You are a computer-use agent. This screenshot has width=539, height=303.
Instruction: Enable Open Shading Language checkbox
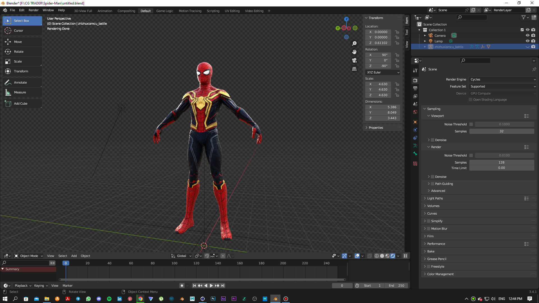471,100
